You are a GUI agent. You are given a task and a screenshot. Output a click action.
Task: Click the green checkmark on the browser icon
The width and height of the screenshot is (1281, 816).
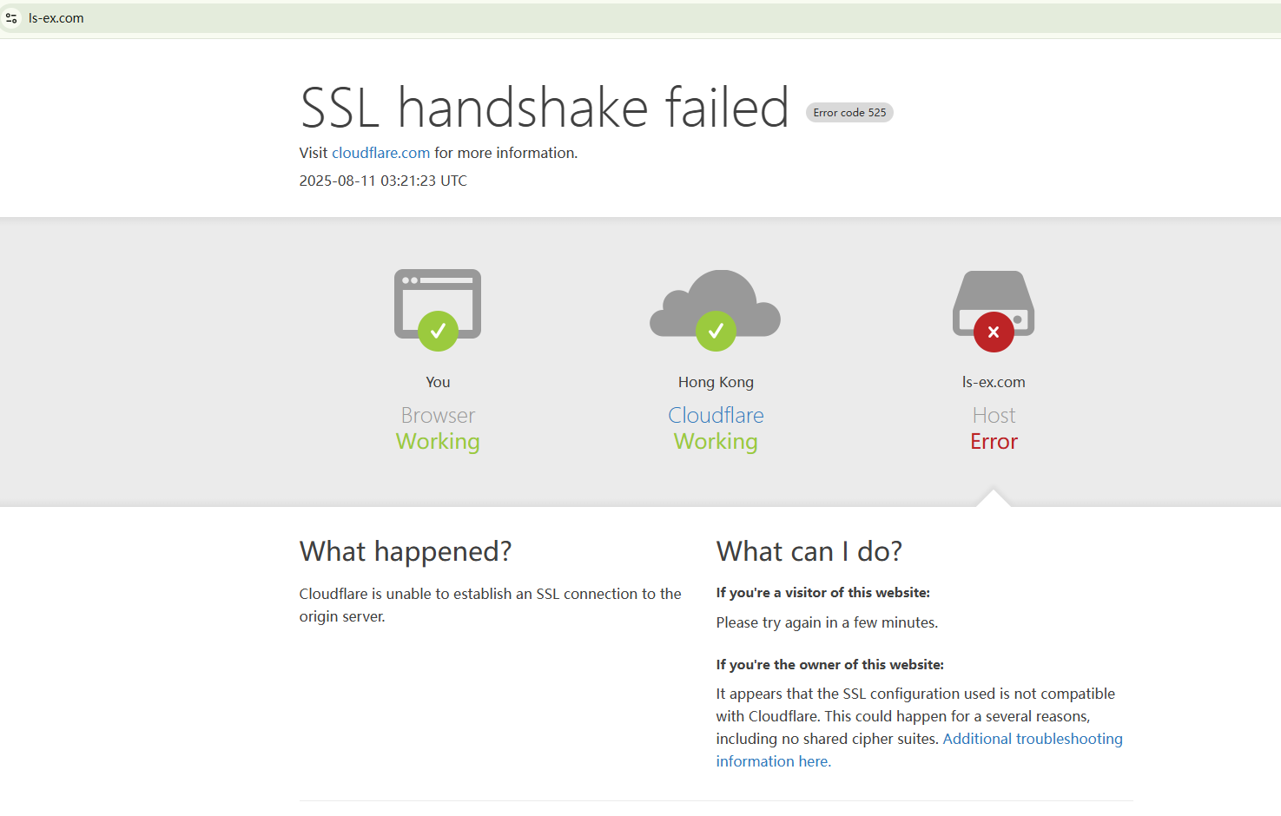tap(438, 331)
